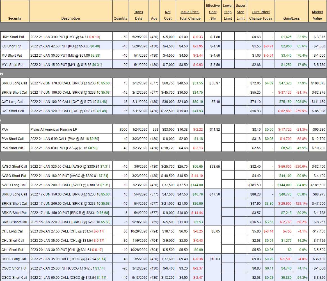
Task: Click the Quantity column header
Action: [120, 19]
